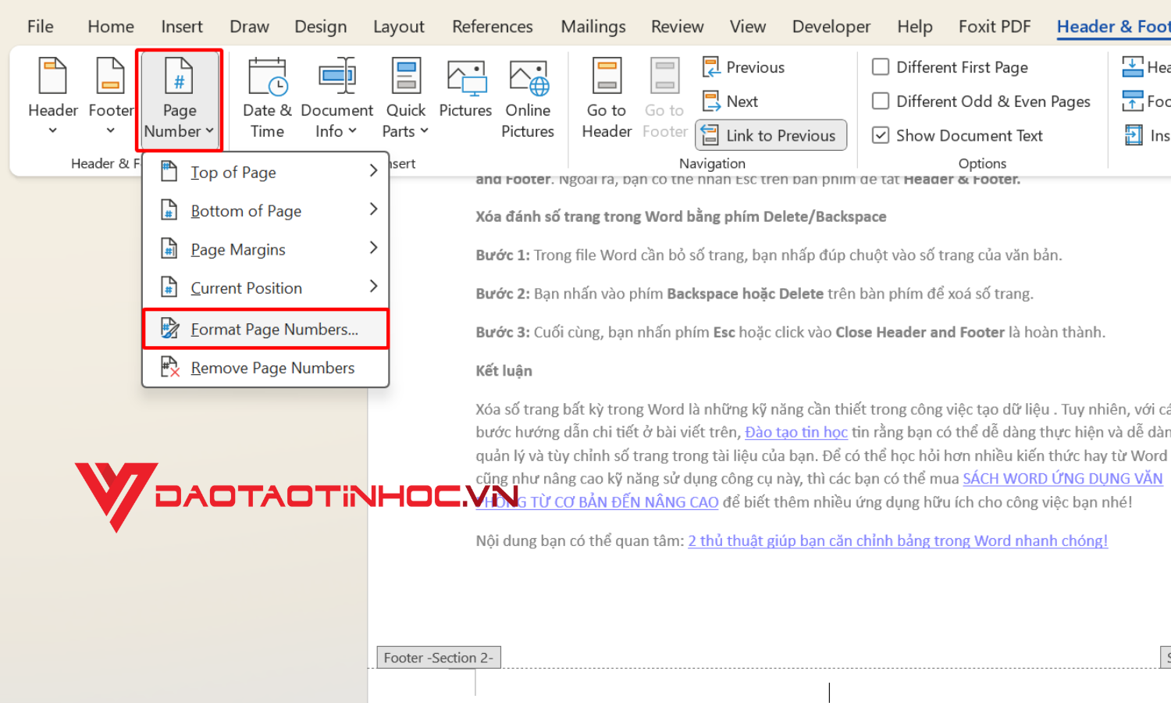
Task: Toggle Link to Previous
Action: (x=771, y=134)
